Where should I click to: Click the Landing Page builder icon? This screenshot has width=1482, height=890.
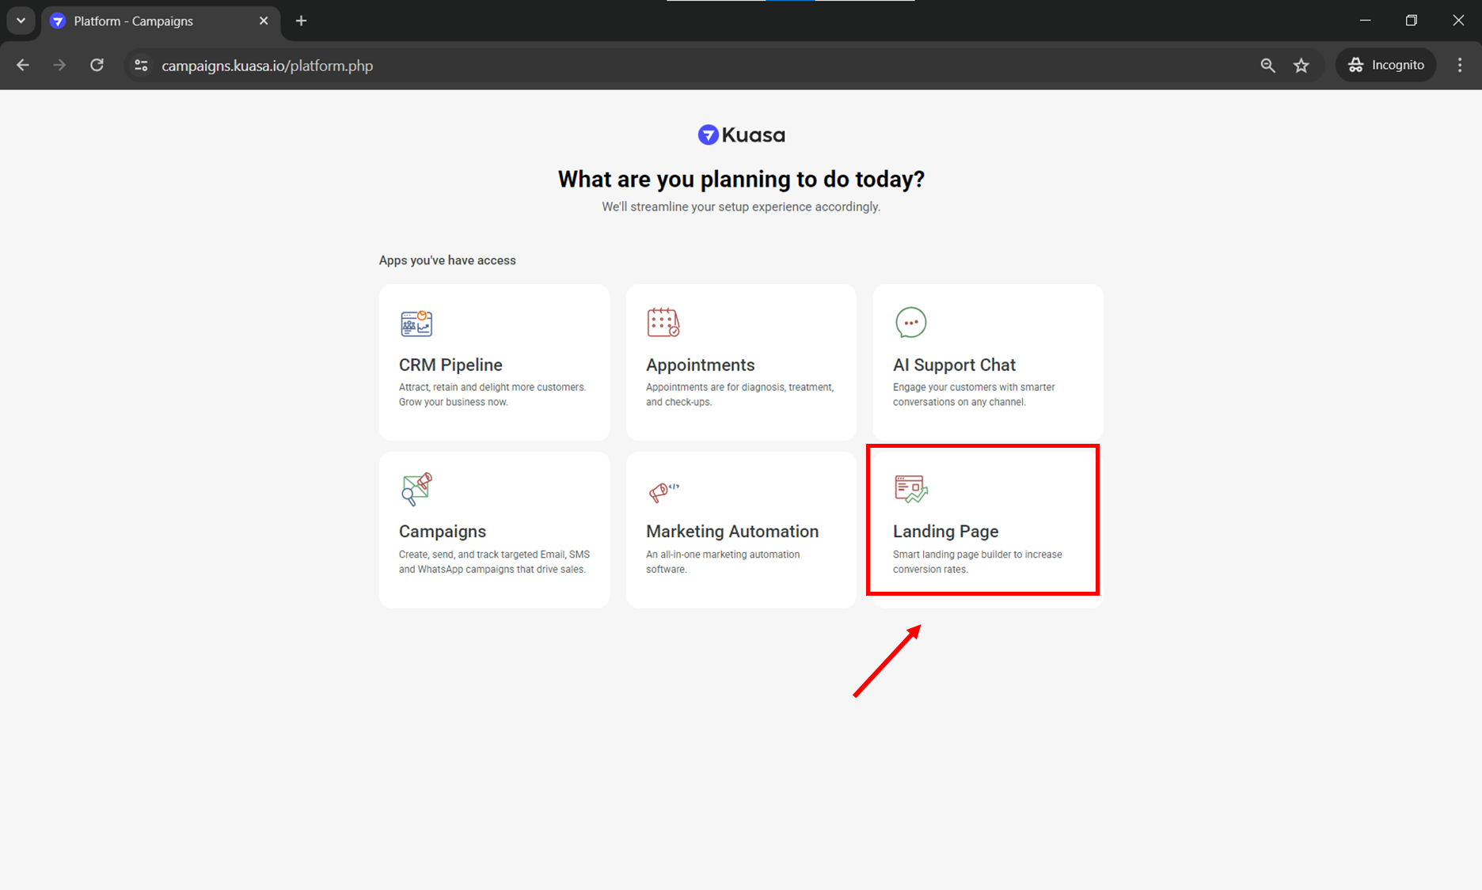pos(910,489)
